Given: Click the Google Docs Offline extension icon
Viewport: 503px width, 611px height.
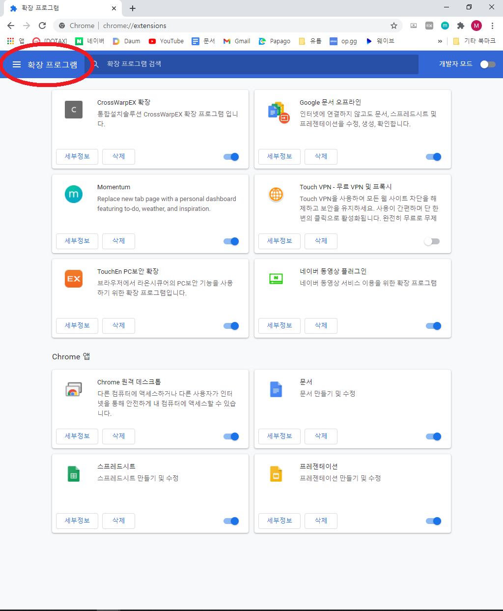Looking at the screenshot, I should click(279, 113).
